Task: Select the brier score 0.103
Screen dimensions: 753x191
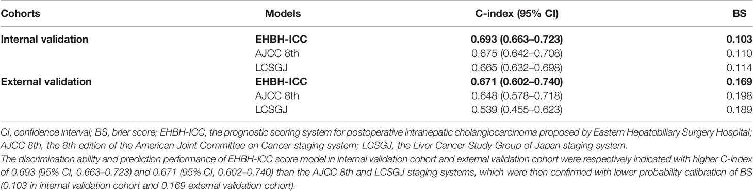Action: (739, 37)
